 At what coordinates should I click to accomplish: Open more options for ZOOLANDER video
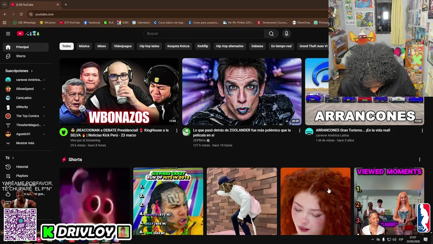click(x=299, y=130)
